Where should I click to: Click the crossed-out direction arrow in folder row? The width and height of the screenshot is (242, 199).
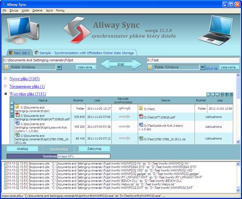[x=124, y=108]
